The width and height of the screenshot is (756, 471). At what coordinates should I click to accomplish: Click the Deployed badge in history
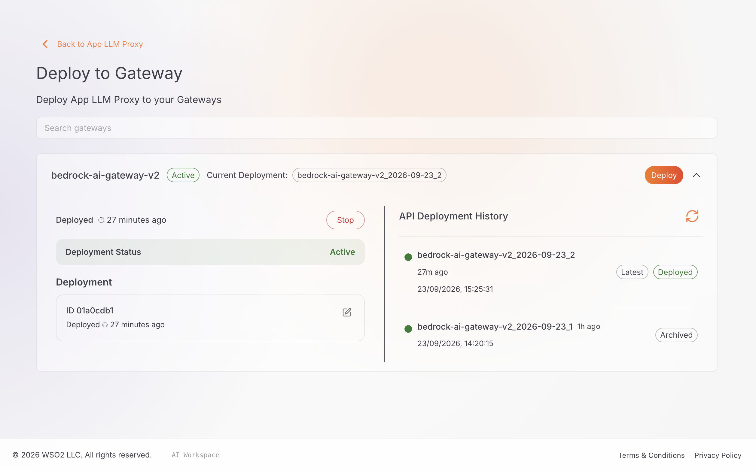click(675, 272)
